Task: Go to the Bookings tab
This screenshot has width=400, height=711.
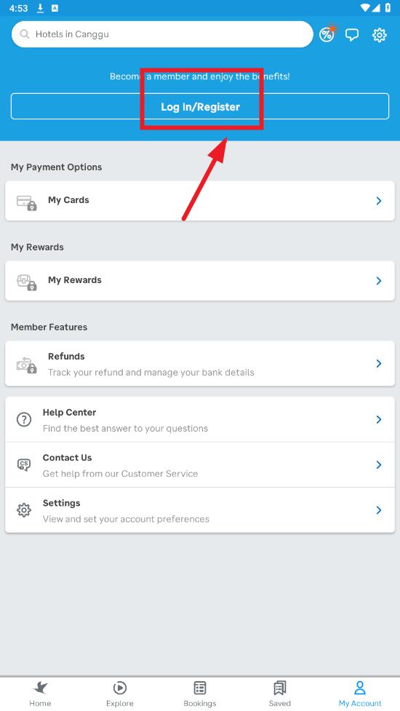Action: [x=200, y=694]
